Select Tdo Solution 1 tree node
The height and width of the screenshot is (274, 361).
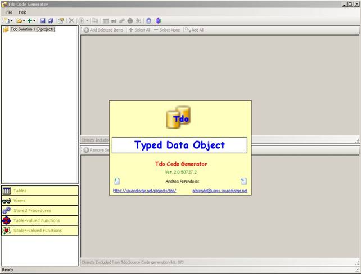tap(33, 29)
